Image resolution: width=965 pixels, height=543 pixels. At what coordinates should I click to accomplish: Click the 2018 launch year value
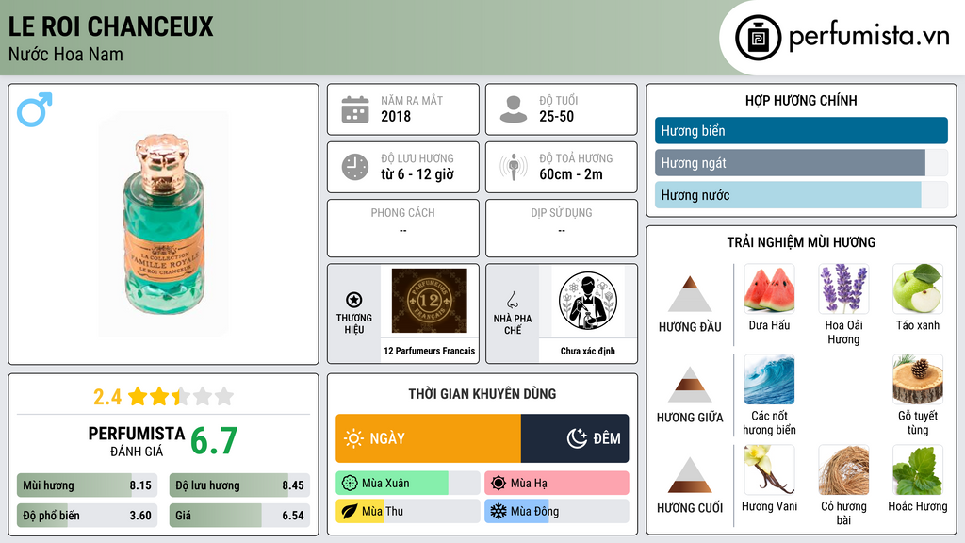click(396, 116)
